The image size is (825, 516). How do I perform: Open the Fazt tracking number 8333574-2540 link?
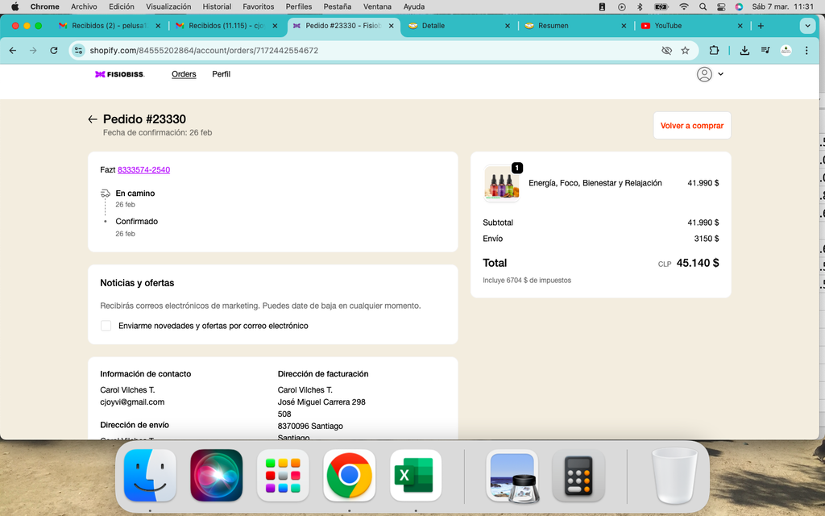click(143, 170)
